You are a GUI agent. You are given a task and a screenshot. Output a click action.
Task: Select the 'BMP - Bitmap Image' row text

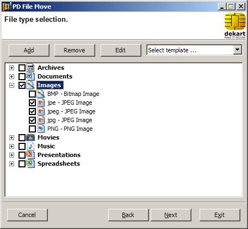point(73,94)
